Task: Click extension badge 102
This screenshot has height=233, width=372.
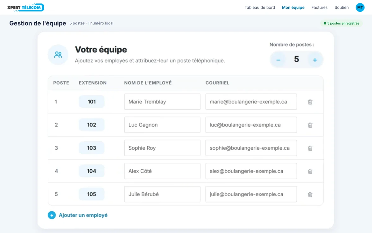Action: tap(91, 125)
